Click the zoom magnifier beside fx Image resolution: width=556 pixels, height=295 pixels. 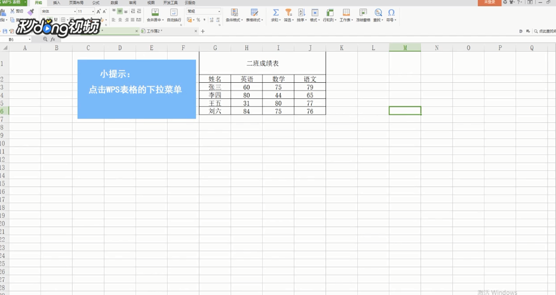tap(45, 39)
